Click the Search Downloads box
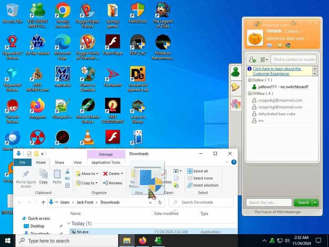329x247 pixels. (x=201, y=202)
